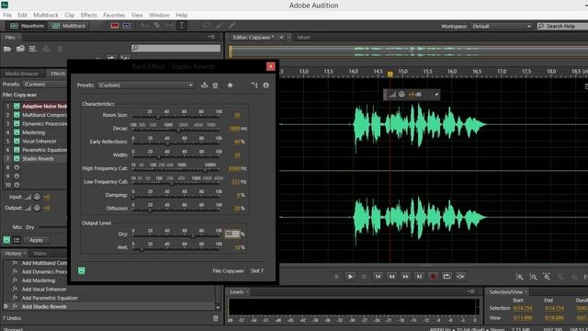Screen dimensions: 588x331
Task: Switch to Video tab
Action: [x=40, y=254]
